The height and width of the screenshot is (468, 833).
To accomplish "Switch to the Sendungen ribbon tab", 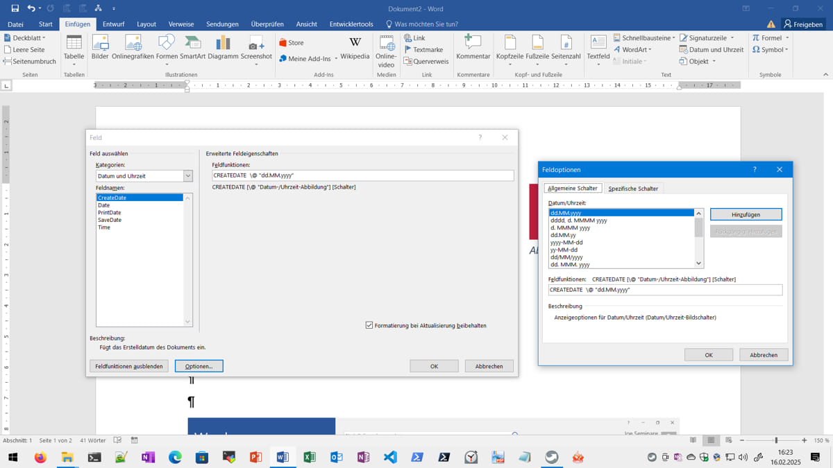I will (x=222, y=24).
